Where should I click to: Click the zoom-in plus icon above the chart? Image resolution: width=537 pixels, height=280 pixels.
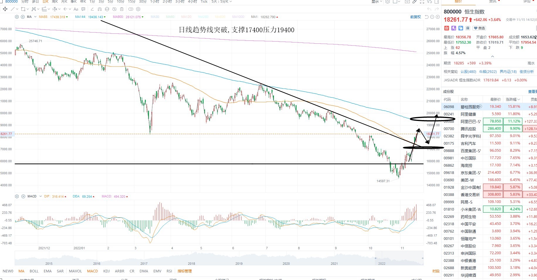click(438, 17)
